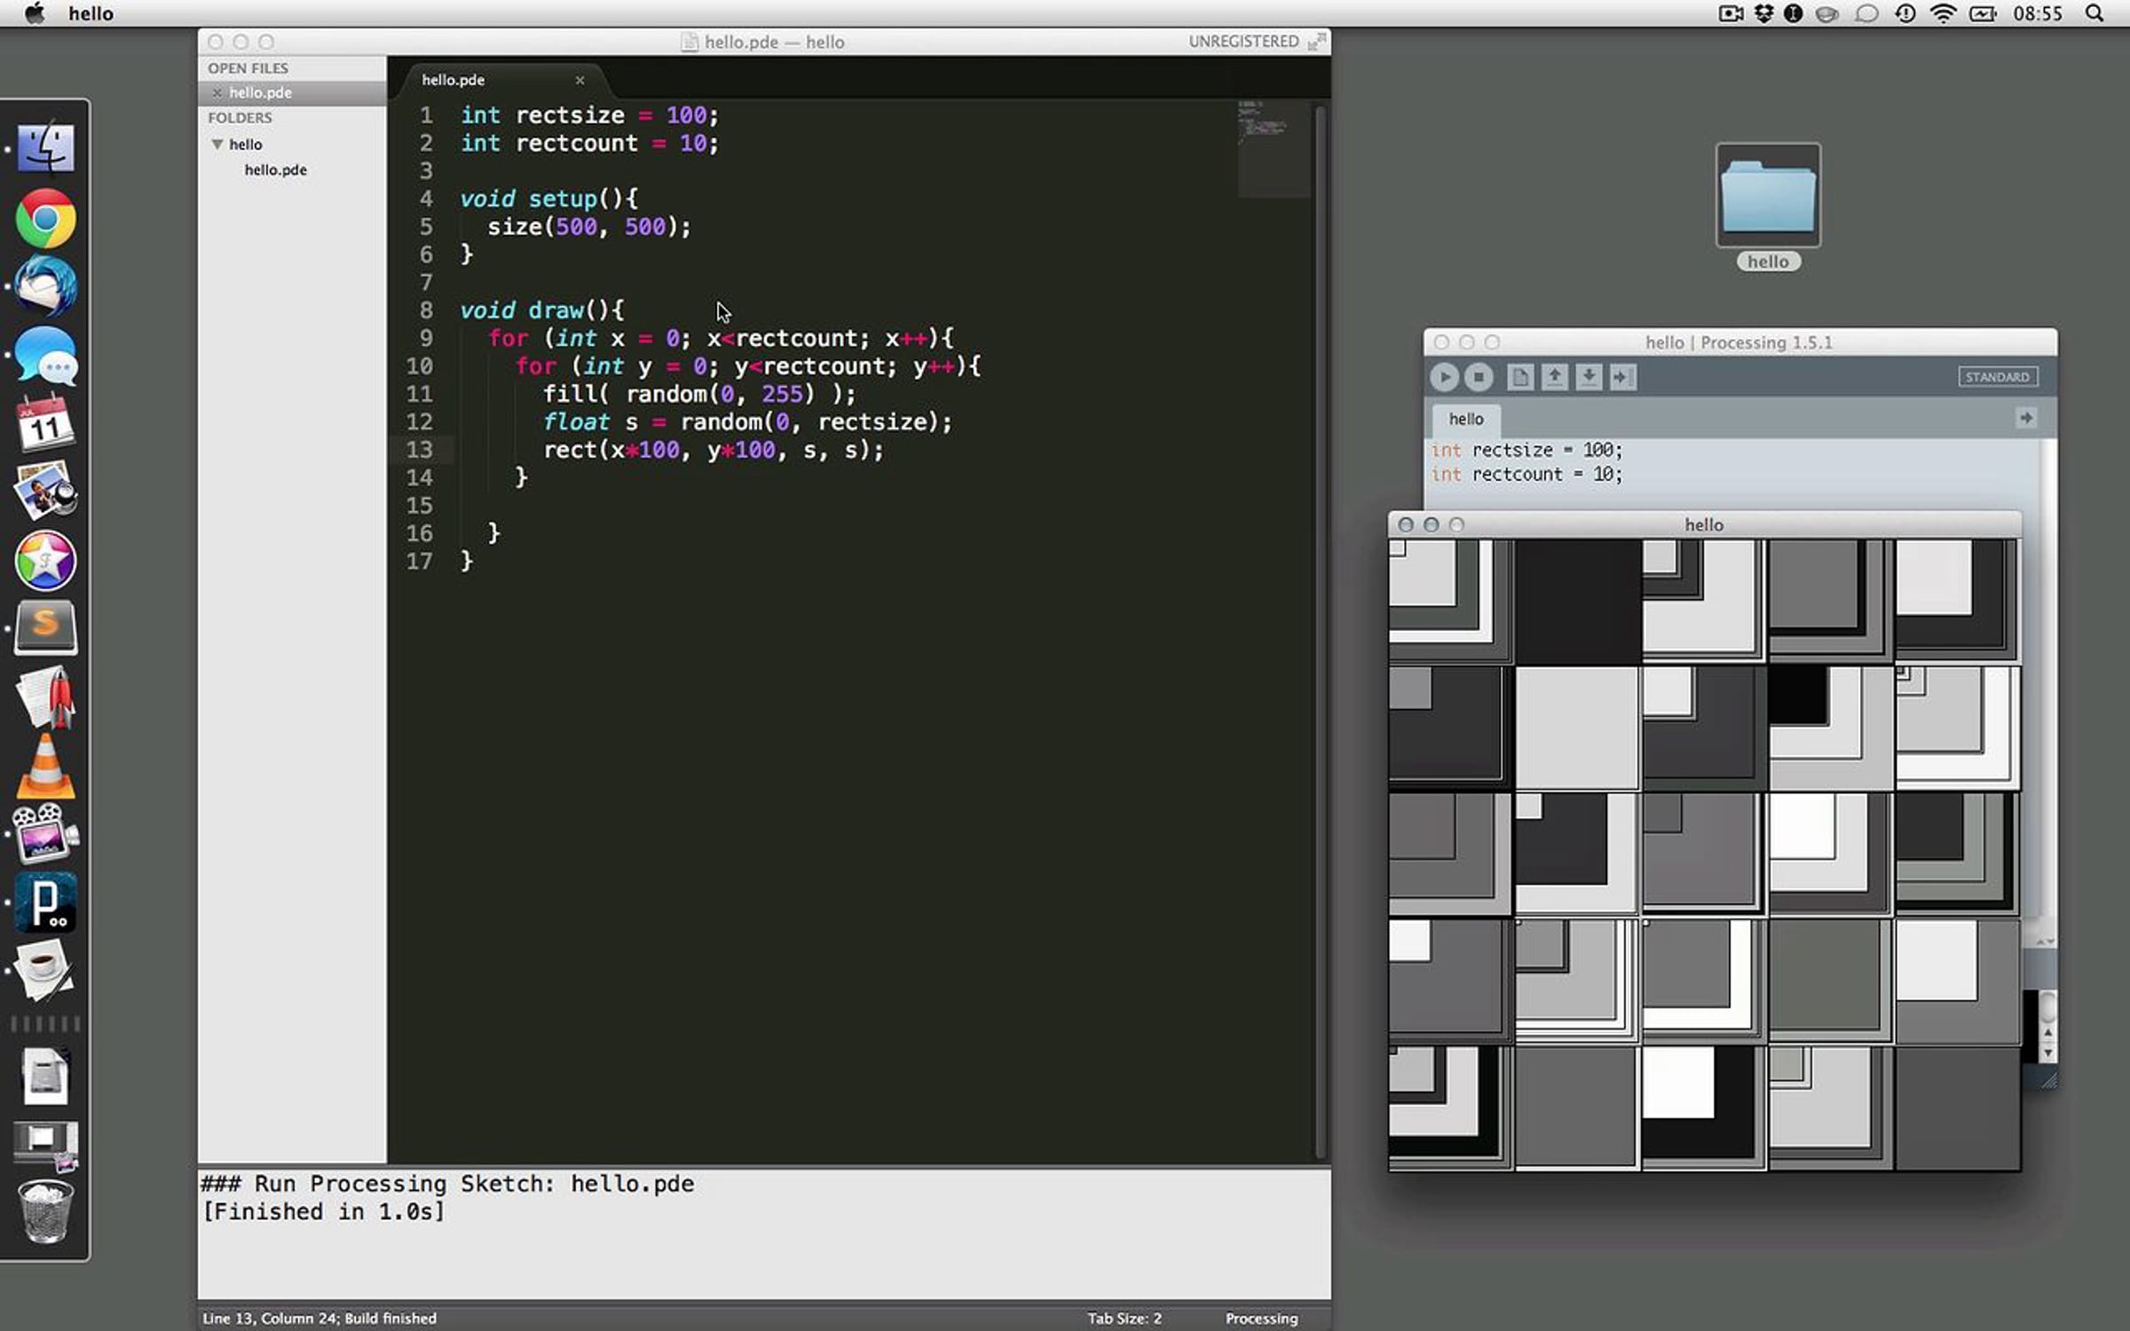Click the Open sketch arrow-up icon
The height and width of the screenshot is (1331, 2130).
(1554, 377)
